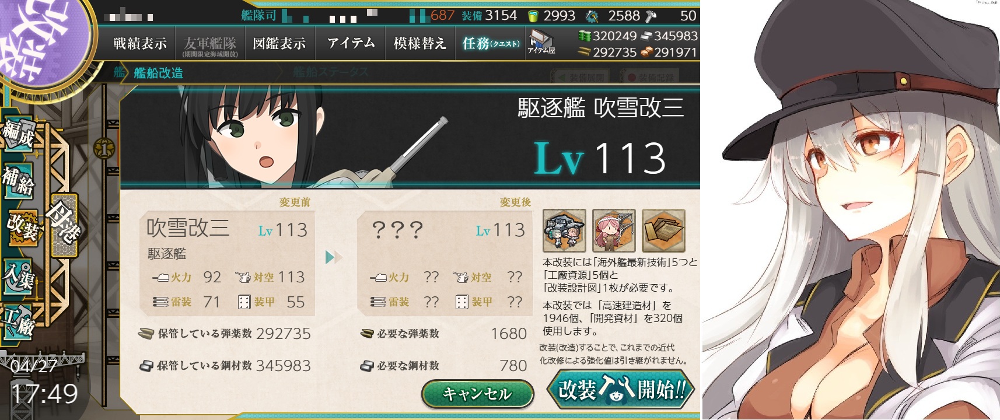
Task: Open the 図鑑表示 encyclopedia menu
Action: [279, 43]
